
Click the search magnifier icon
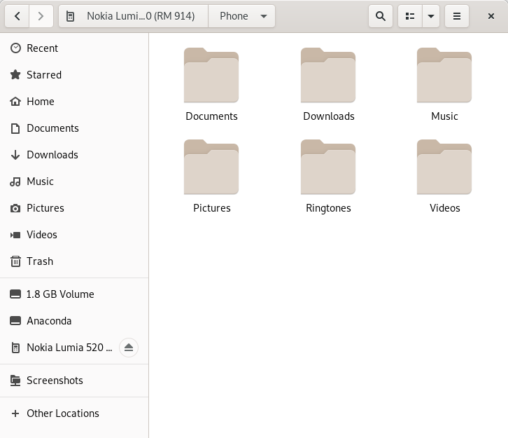pos(381,16)
